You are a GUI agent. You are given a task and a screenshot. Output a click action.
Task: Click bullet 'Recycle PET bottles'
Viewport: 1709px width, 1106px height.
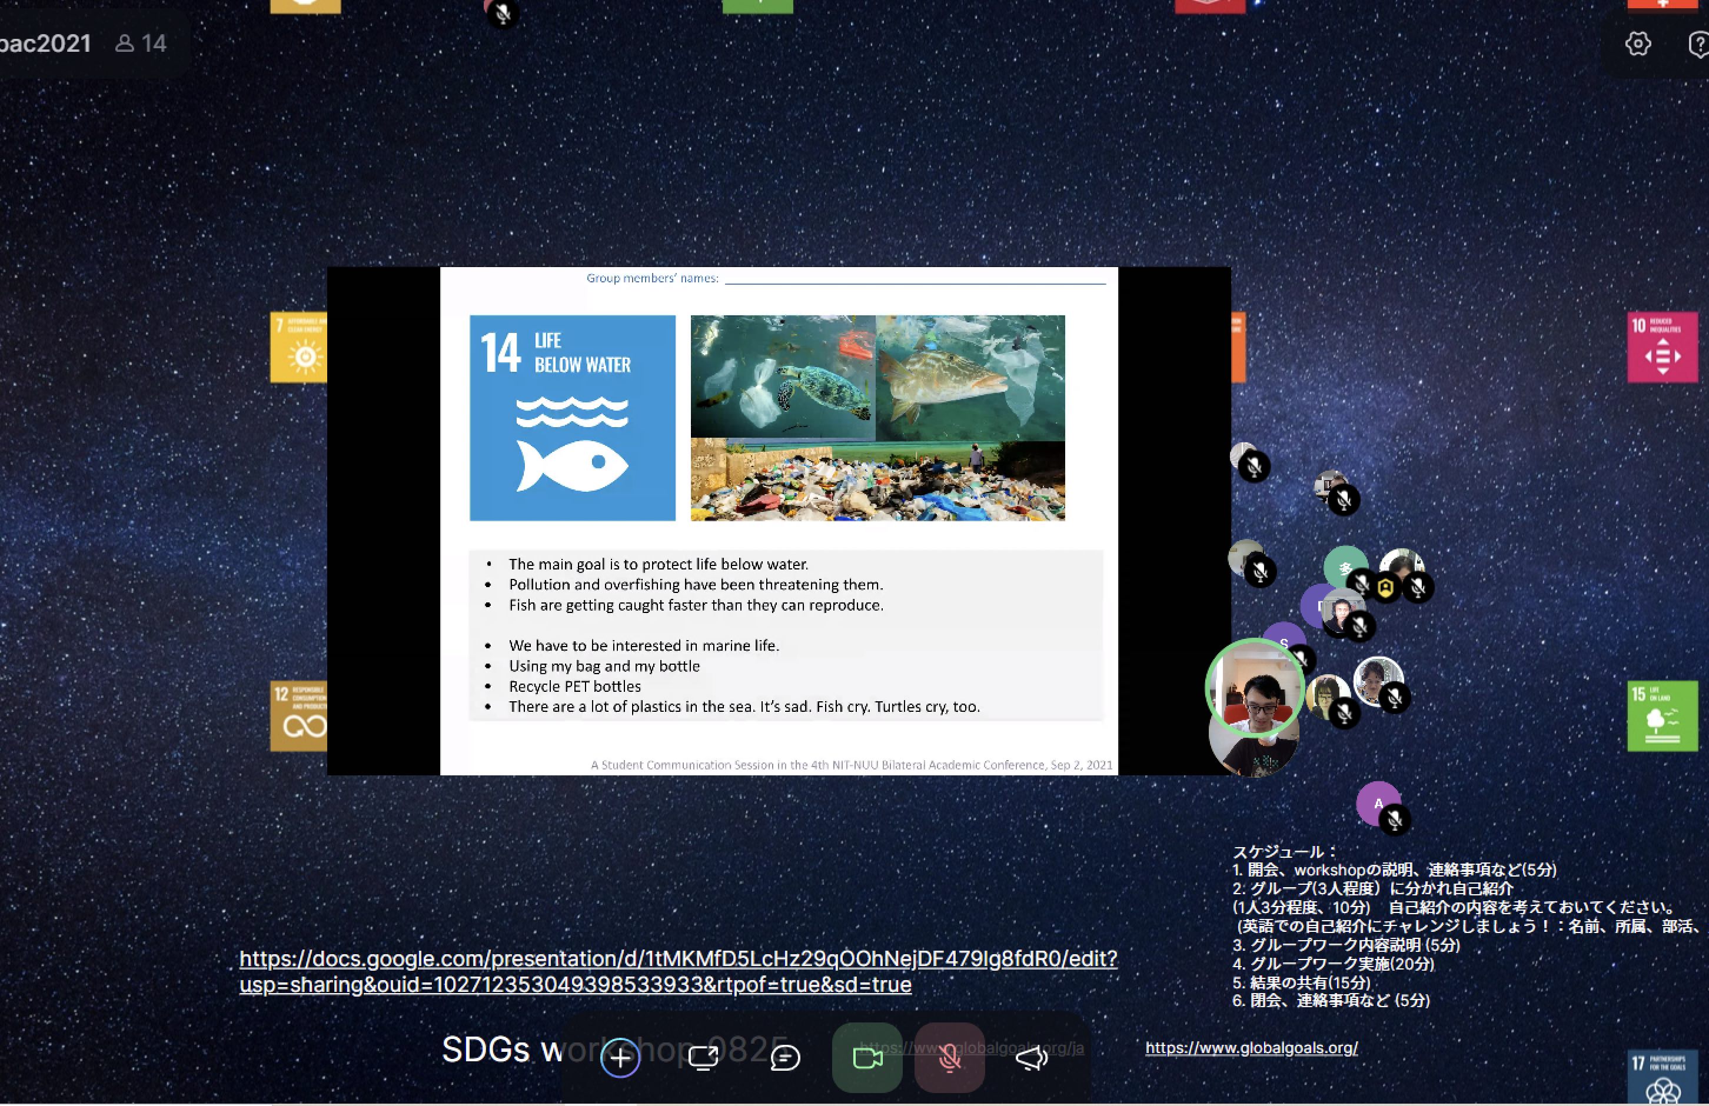(x=574, y=686)
